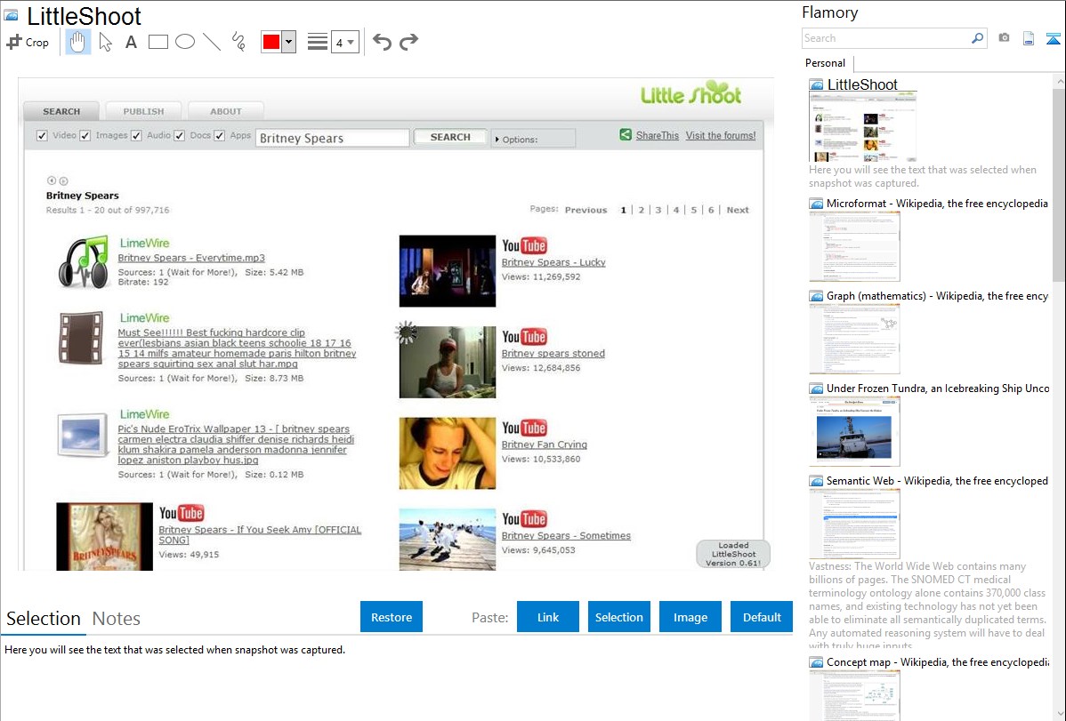
Task: Click the back arrow circle above results heading
Action: [51, 180]
